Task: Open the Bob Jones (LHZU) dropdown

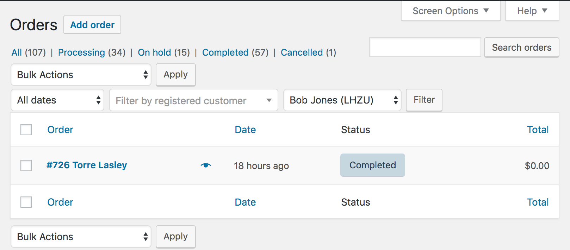Action: 342,100
